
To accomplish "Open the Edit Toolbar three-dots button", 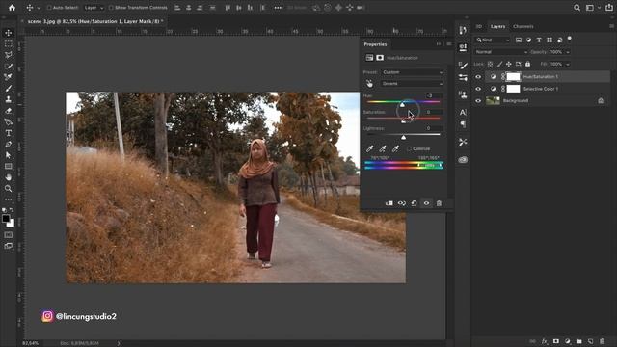I will (x=9, y=200).
